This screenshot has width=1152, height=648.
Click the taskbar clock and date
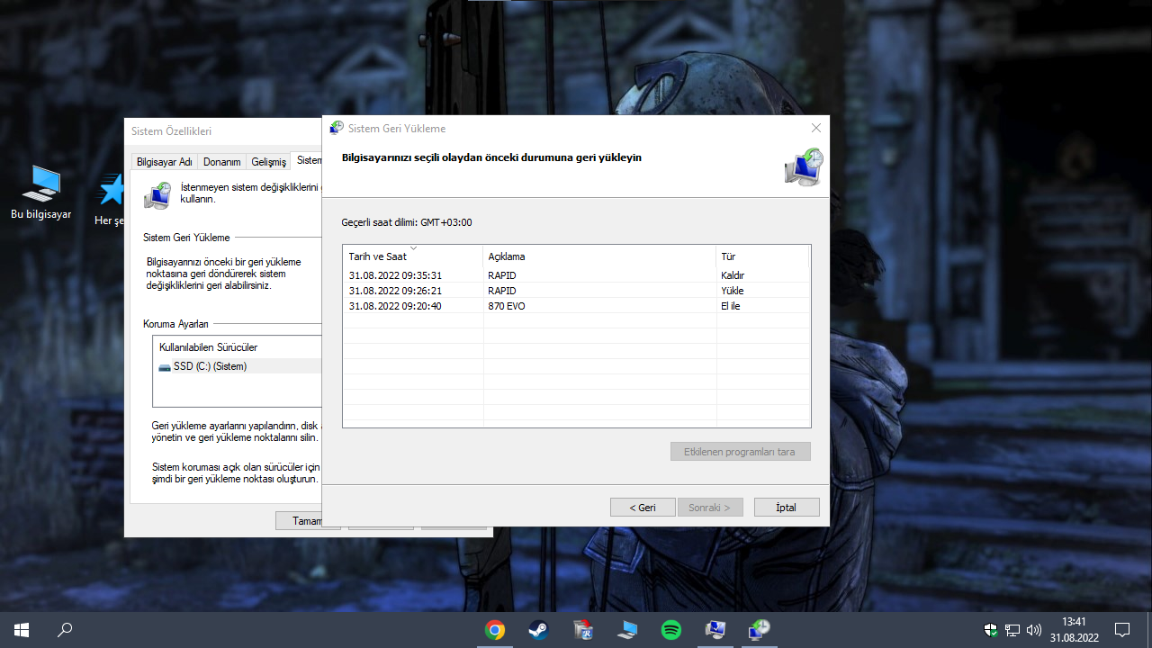pos(1074,630)
